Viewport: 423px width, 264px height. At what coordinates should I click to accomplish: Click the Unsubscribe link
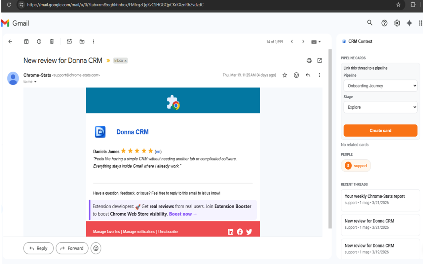(168, 232)
